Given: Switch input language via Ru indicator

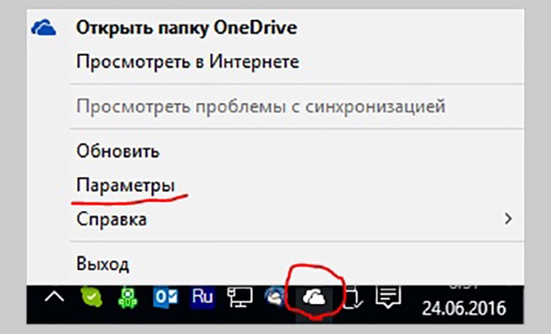Looking at the screenshot, I should coord(202,297).
